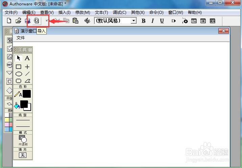
Task: Open the 编辑(E) menu
Action: click(x=29, y=13)
